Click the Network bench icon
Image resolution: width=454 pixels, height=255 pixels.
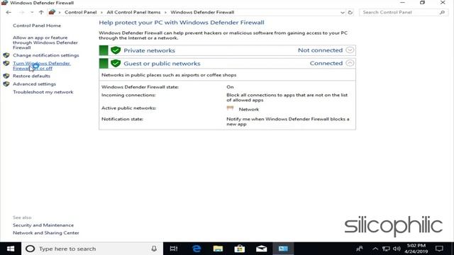point(230,108)
